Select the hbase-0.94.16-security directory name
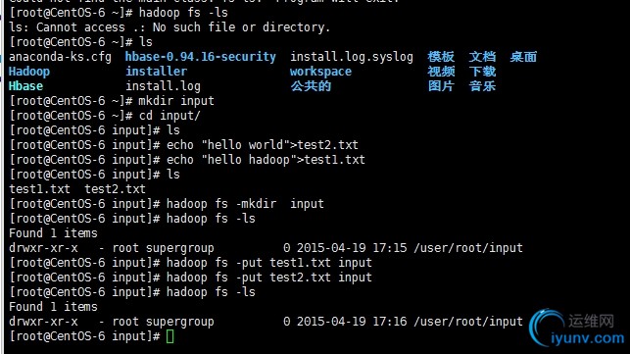This screenshot has height=354, width=630. click(201, 57)
